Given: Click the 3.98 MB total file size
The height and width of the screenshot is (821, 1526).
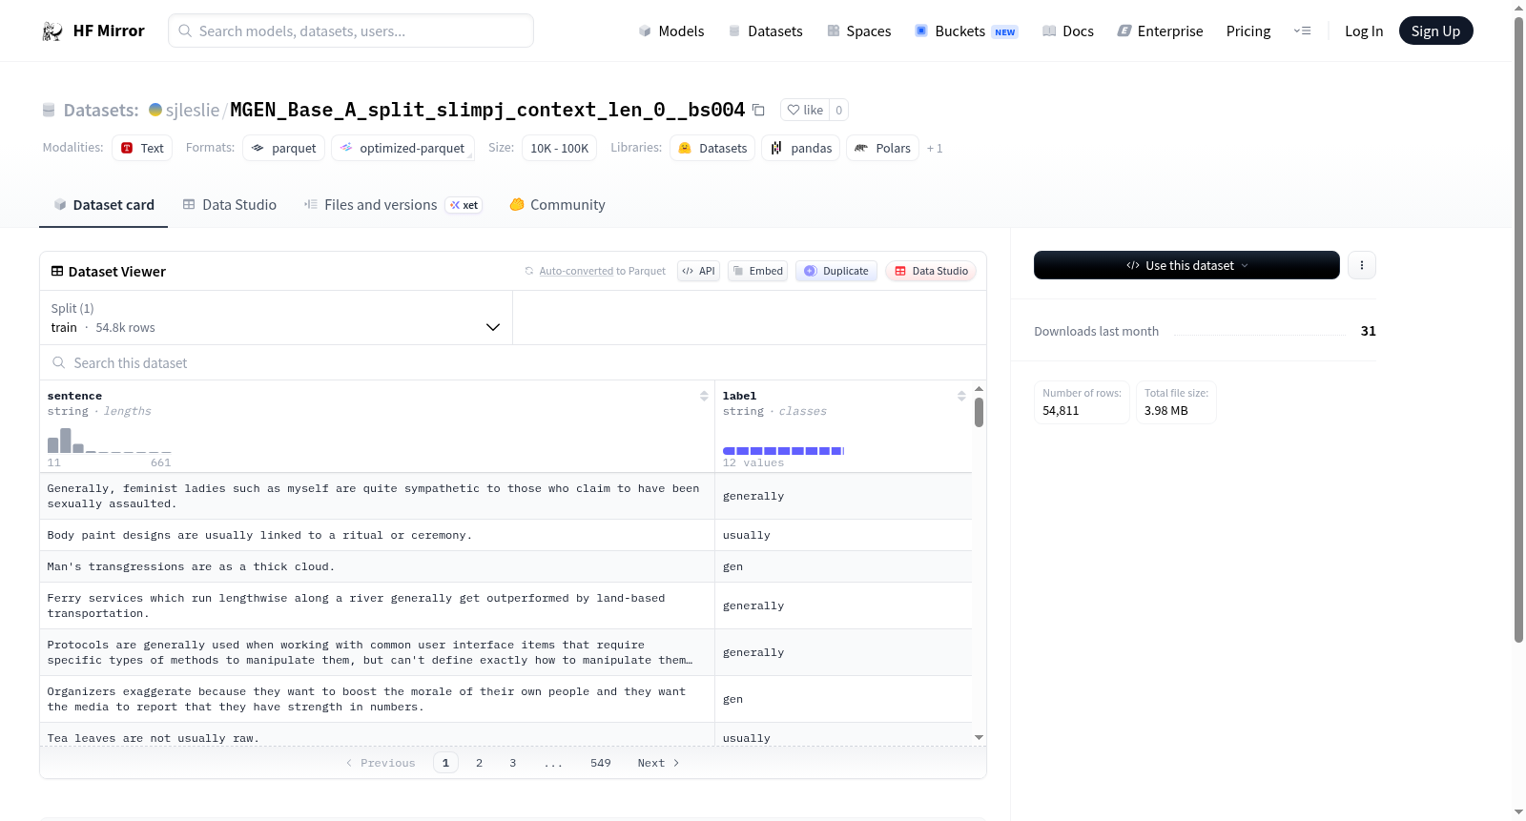Looking at the screenshot, I should pos(1166,411).
